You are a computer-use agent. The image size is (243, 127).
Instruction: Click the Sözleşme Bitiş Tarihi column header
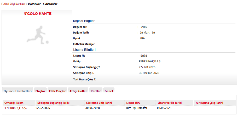tap(99, 103)
